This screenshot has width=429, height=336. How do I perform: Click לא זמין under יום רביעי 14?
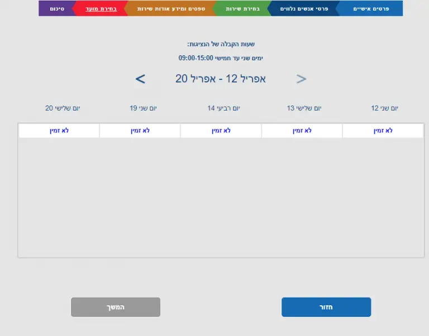coord(221,131)
